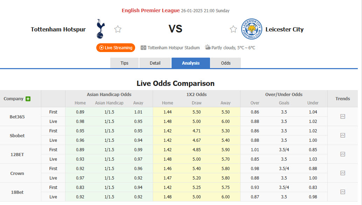Click the First row label under Crown
The height and width of the screenshot is (205, 362).
(53, 168)
